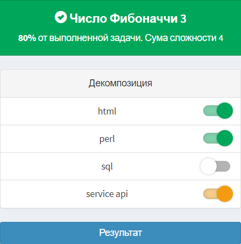Click the html row label
The image size is (241, 244).
point(107,111)
